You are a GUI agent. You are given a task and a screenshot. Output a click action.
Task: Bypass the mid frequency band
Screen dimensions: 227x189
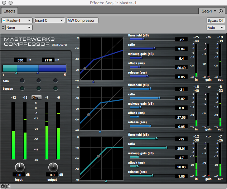click(39, 88)
